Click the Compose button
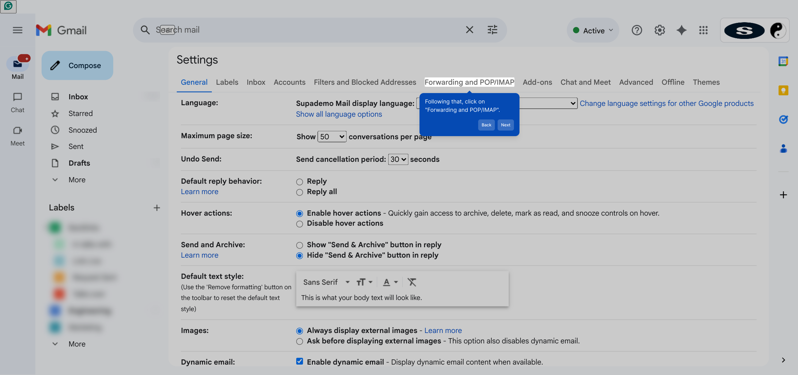This screenshot has height=375, width=798. (x=77, y=66)
